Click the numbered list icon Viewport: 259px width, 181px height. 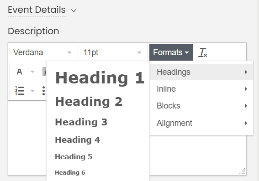(x=20, y=91)
